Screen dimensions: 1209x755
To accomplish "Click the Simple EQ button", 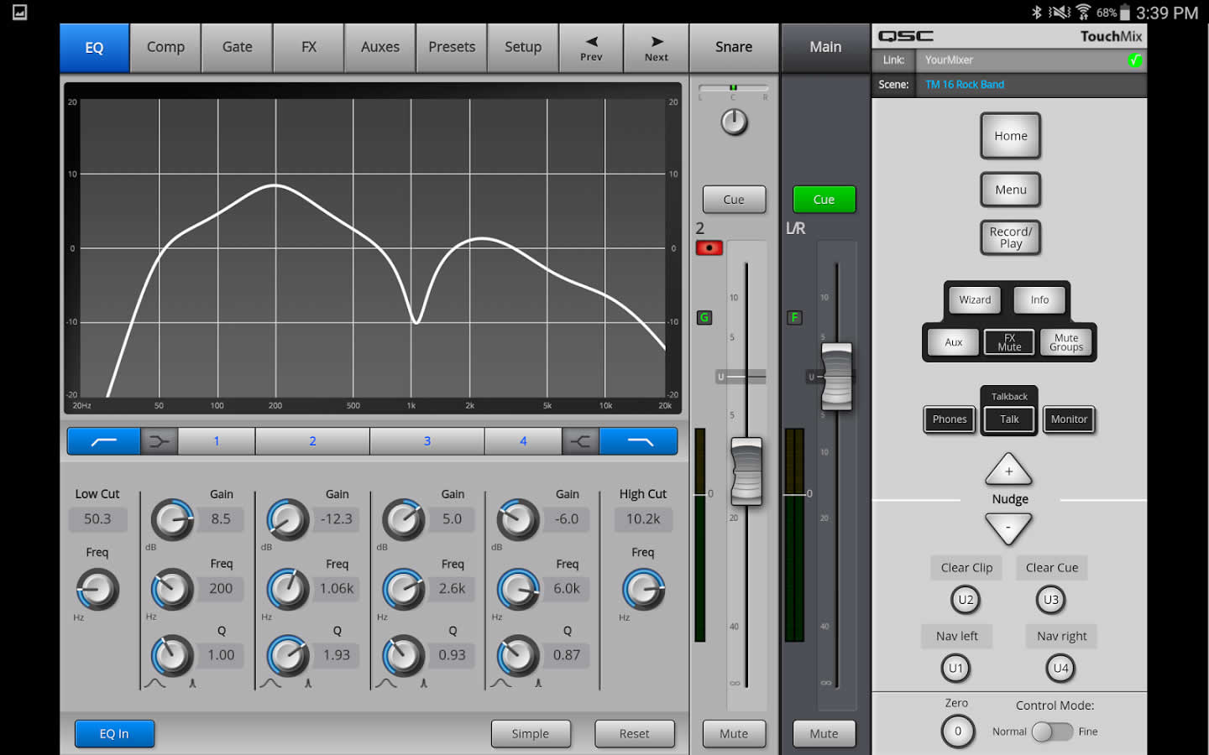I will (x=530, y=733).
